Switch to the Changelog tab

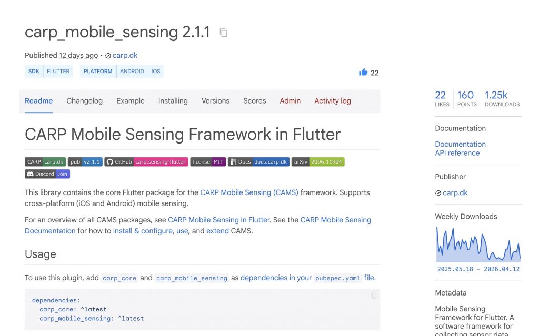point(84,101)
